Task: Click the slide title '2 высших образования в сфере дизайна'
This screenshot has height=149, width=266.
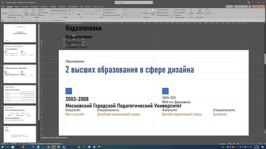Action: (130, 70)
